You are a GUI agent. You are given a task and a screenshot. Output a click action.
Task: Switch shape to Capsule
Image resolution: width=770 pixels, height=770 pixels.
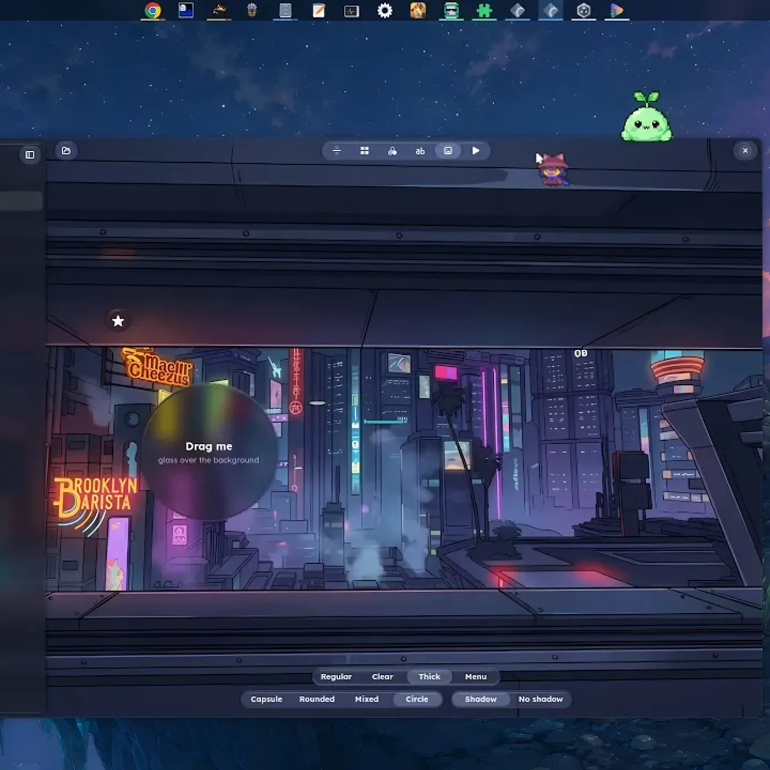(x=266, y=699)
